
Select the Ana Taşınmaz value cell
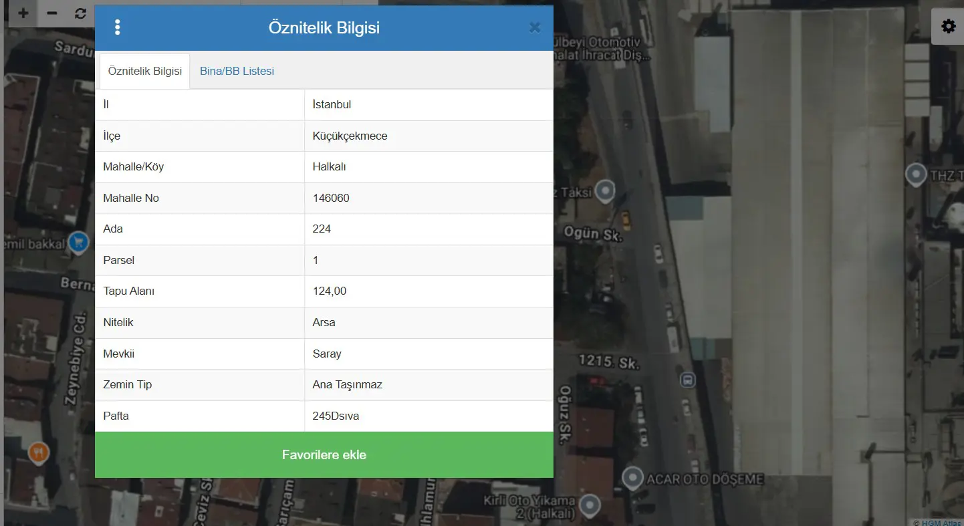point(429,385)
